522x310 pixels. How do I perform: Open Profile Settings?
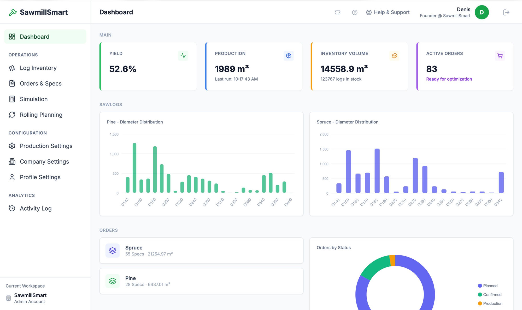pos(45,177)
